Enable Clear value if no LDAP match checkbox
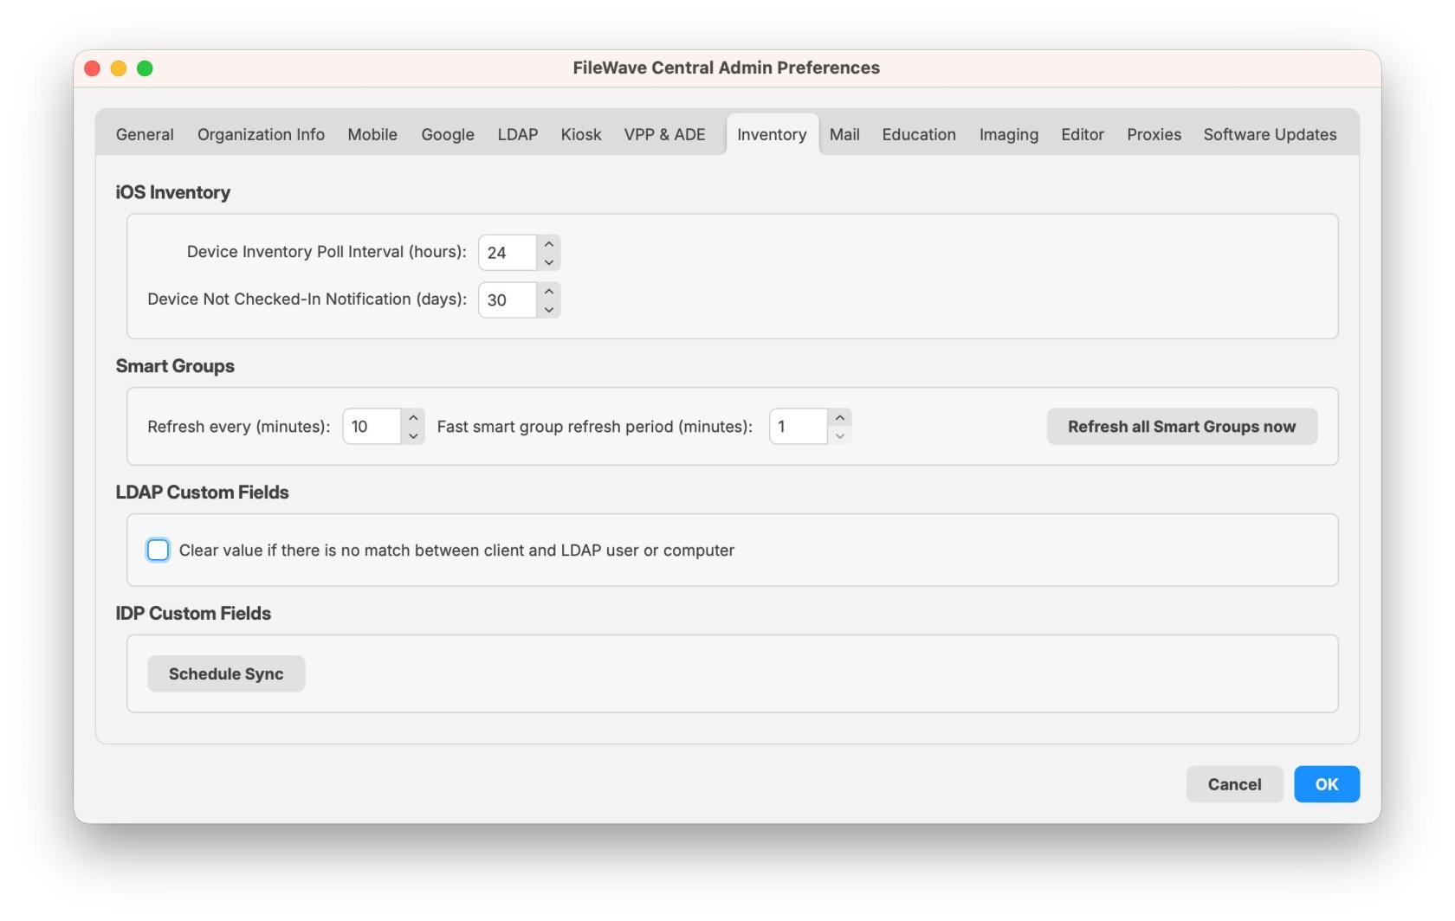The image size is (1455, 921). (x=158, y=551)
